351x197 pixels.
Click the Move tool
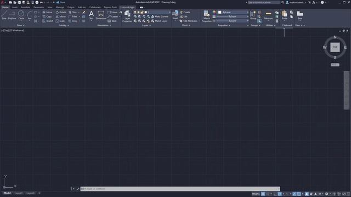click(47, 12)
